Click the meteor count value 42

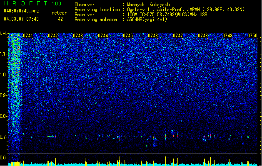pyautogui.click(x=60, y=19)
